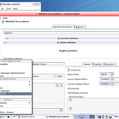Open the Help menu in Mozilla Sunbird
This screenshot has height=119, width=119.
pos(15,9)
